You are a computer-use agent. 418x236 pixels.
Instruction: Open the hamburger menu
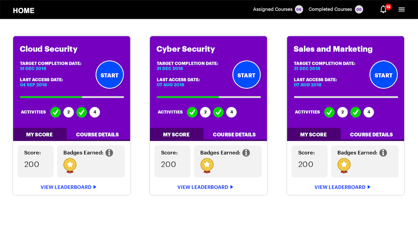(x=401, y=9)
